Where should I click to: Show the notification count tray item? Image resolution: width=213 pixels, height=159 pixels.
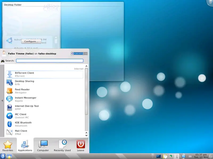[x=177, y=156]
